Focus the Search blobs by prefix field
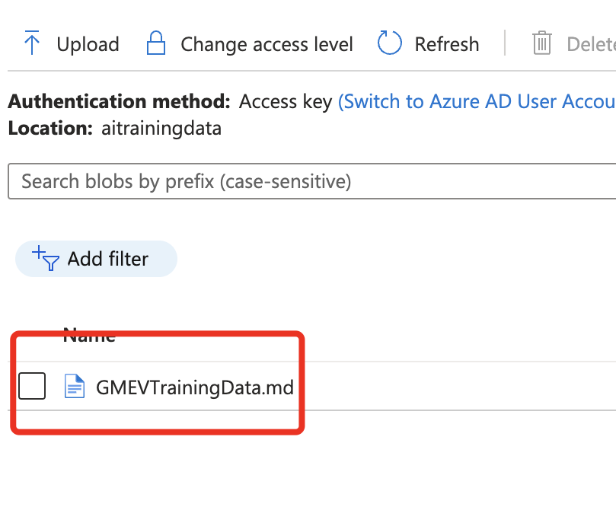Image resolution: width=616 pixels, height=526 pixels. (312, 181)
